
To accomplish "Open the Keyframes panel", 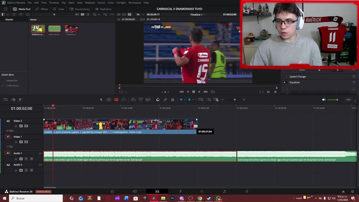I will (103, 9).
